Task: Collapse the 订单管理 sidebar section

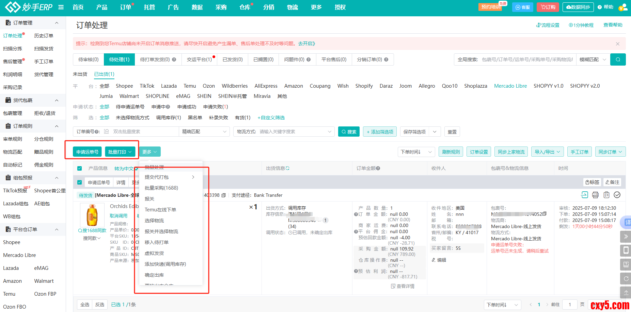Action: [57, 23]
